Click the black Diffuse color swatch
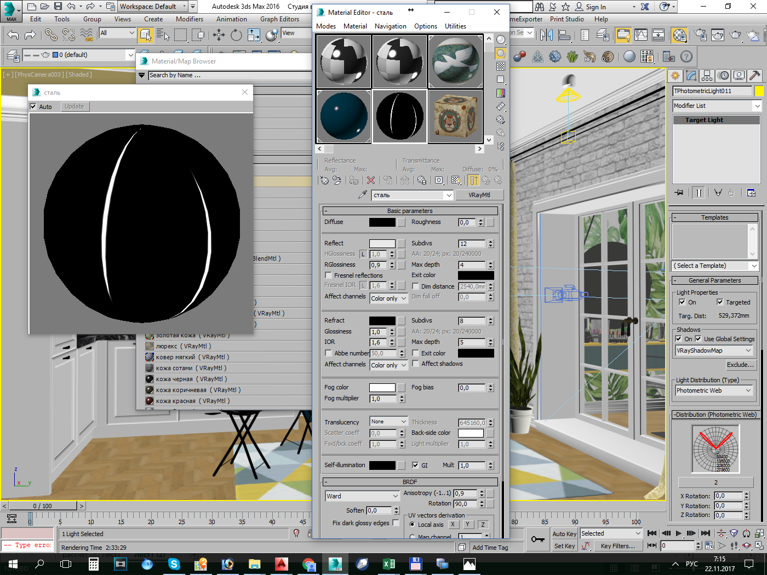The height and width of the screenshot is (575, 767). click(382, 222)
